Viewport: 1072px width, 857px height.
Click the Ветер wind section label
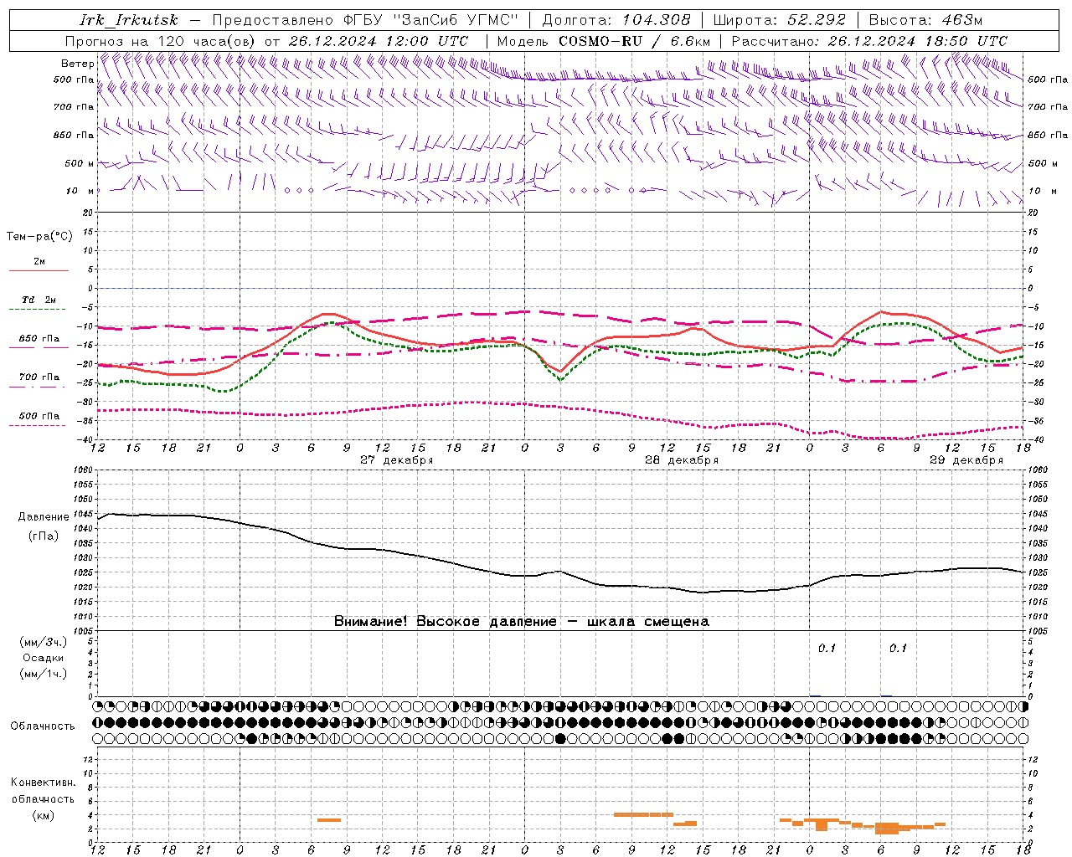coord(78,64)
